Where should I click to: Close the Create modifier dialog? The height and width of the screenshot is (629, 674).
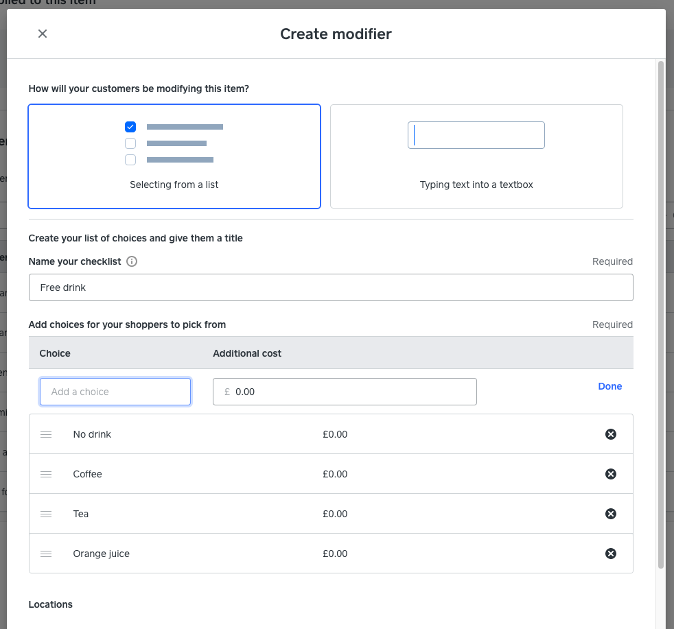click(x=43, y=34)
